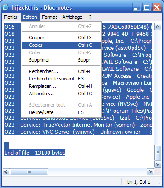This screenshot has height=188, width=164.
Task: Click vertical scrollbar down arrow
Action: pyautogui.click(x=158, y=164)
